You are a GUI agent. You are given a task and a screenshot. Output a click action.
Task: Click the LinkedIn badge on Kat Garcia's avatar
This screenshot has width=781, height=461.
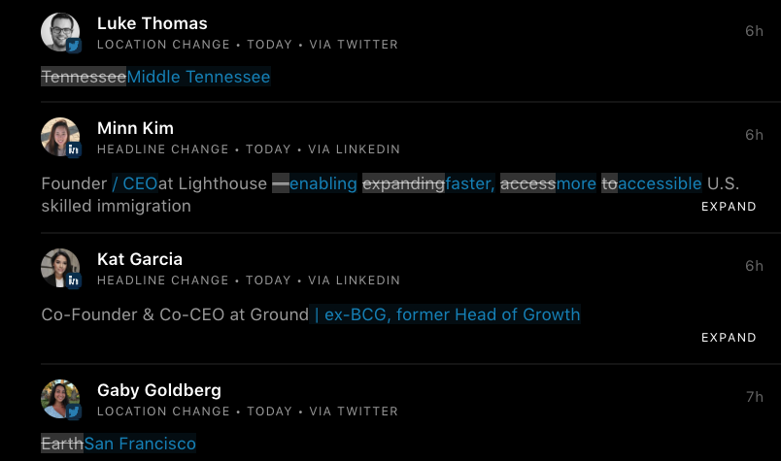(74, 281)
